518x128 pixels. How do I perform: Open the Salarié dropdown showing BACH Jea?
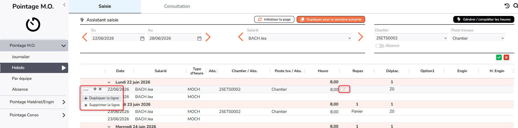[300, 38]
